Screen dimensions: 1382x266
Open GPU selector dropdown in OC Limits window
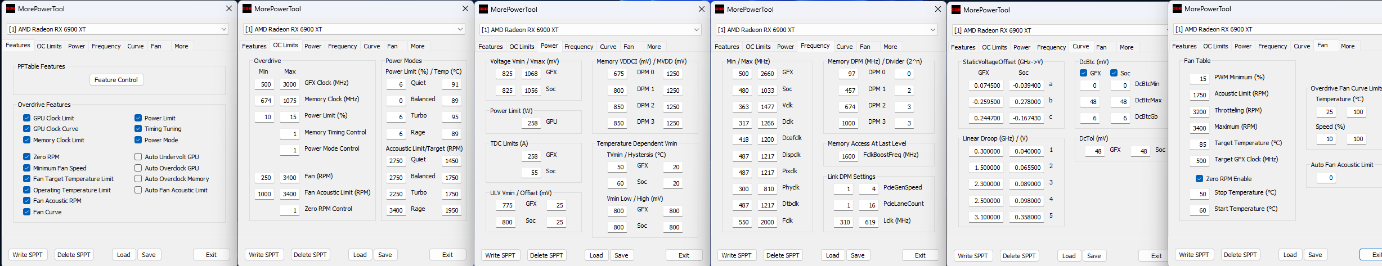click(x=354, y=29)
